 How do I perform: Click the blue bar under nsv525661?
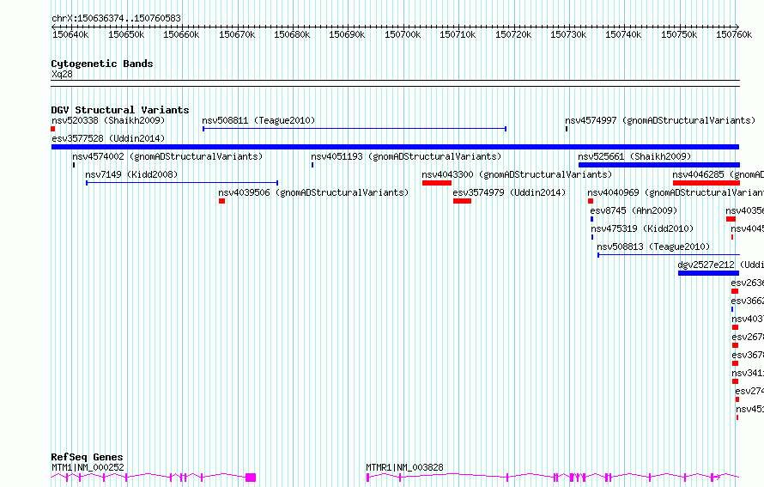click(x=658, y=165)
